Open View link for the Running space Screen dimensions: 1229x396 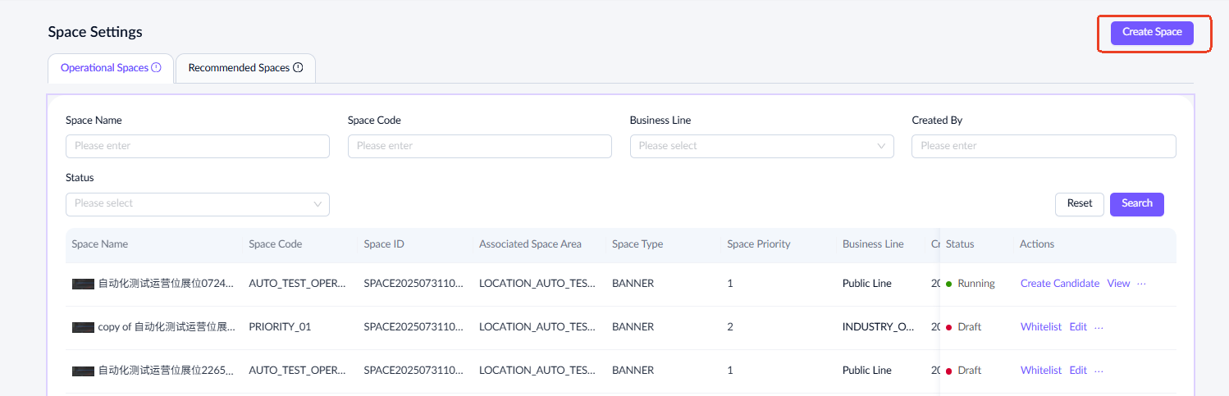pos(1118,284)
